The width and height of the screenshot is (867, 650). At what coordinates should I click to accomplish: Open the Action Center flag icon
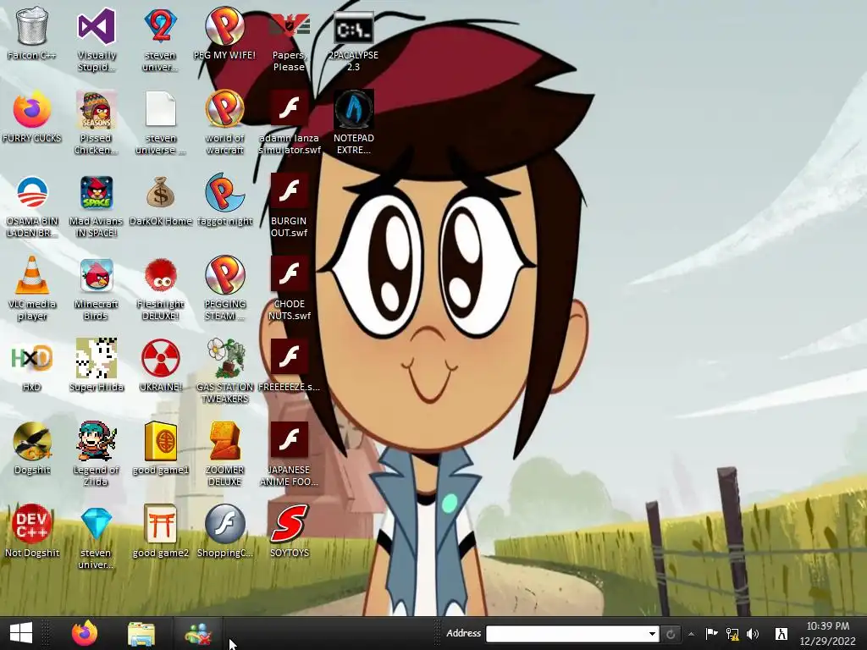712,634
